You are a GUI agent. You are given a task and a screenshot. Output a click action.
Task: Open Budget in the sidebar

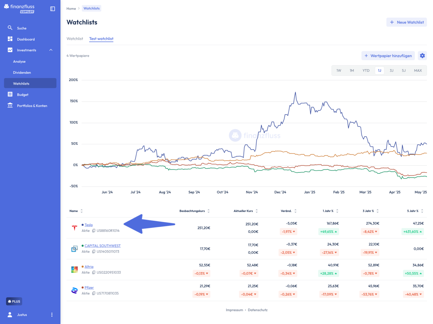[30, 94]
